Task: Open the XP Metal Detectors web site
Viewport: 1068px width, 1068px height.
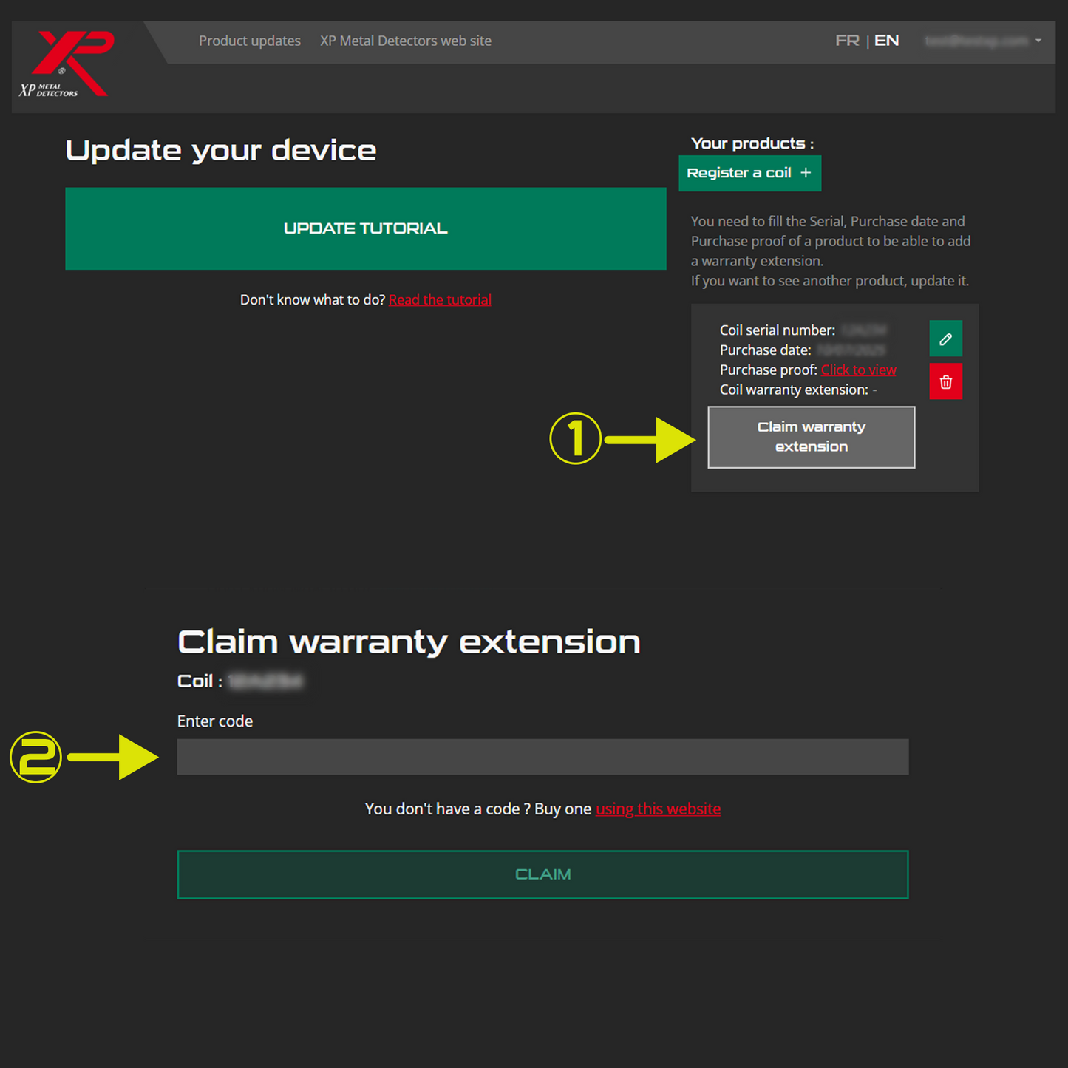Action: pos(405,41)
